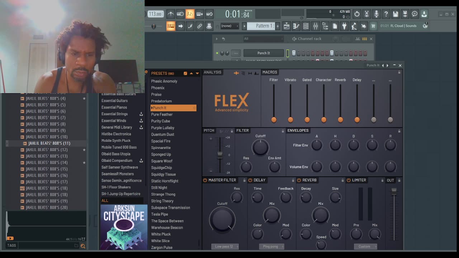Click the plus button next to Pattern 1
This screenshot has height=258, width=459.
(x=278, y=26)
